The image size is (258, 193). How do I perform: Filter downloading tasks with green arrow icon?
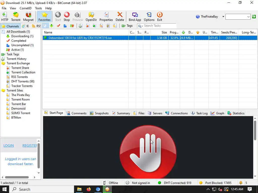pyautogui.click(x=51, y=26)
